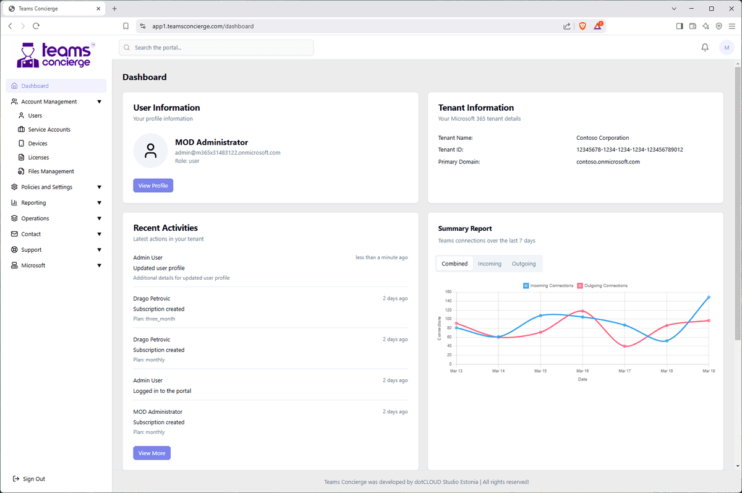Open the notification bell icon

[704, 47]
